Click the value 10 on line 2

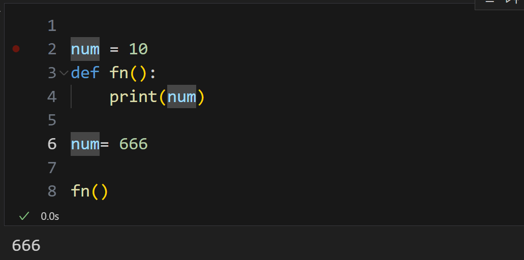tap(138, 49)
